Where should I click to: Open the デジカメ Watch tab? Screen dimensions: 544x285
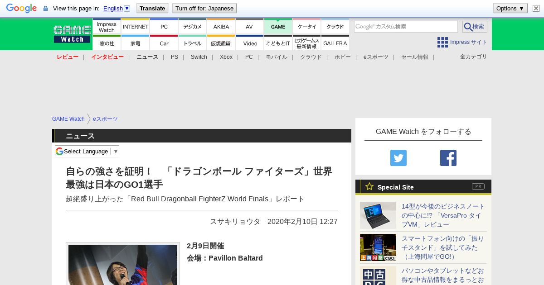(x=193, y=27)
